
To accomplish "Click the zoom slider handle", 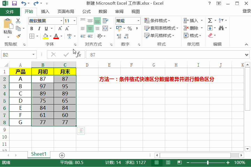I will [x=208, y=163].
